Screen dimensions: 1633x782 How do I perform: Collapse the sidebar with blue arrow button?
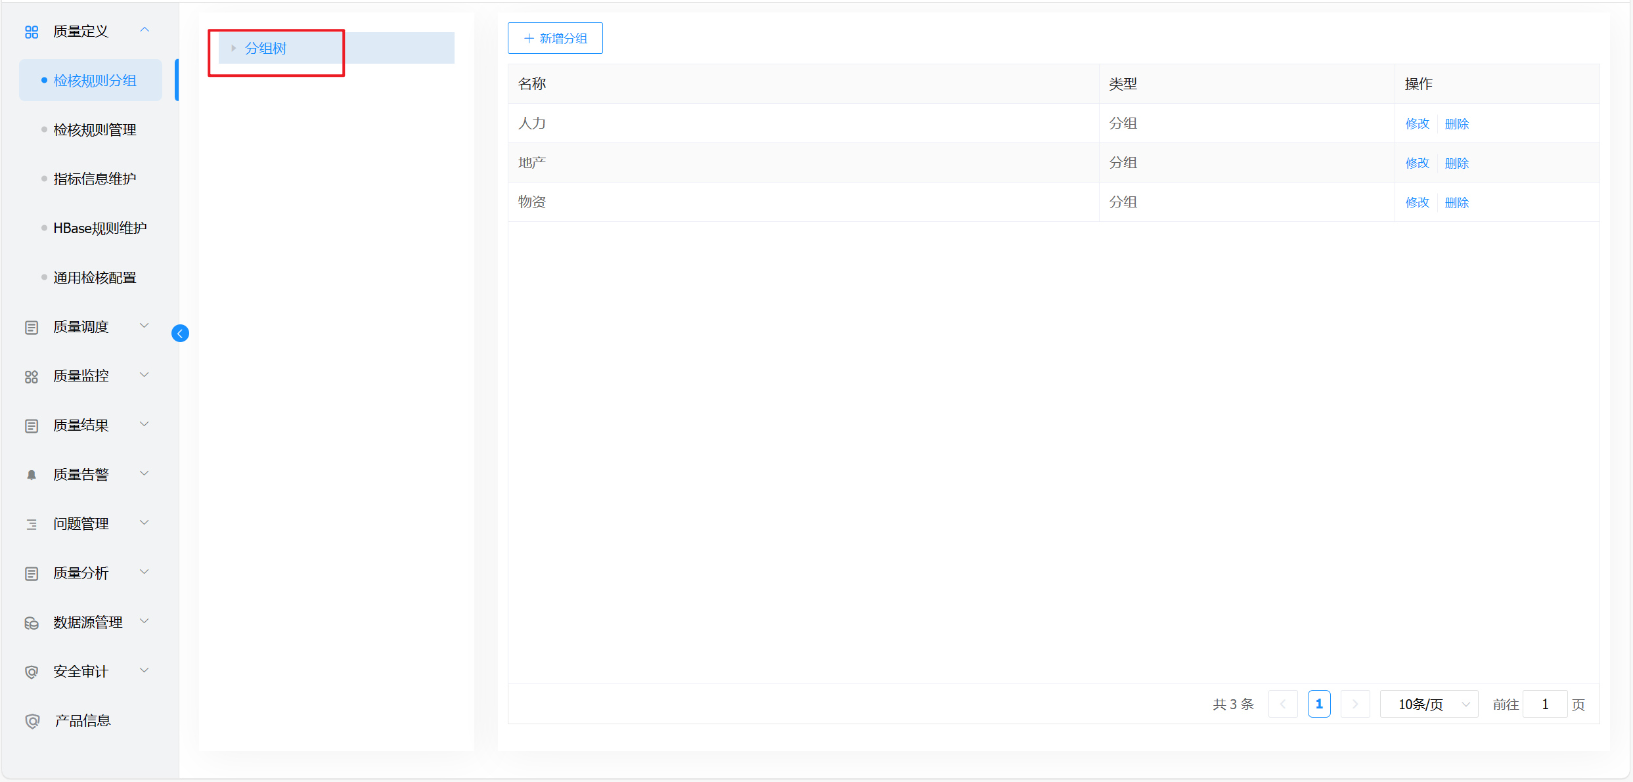(180, 334)
